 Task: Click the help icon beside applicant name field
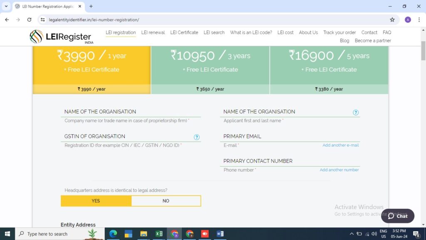click(356, 112)
